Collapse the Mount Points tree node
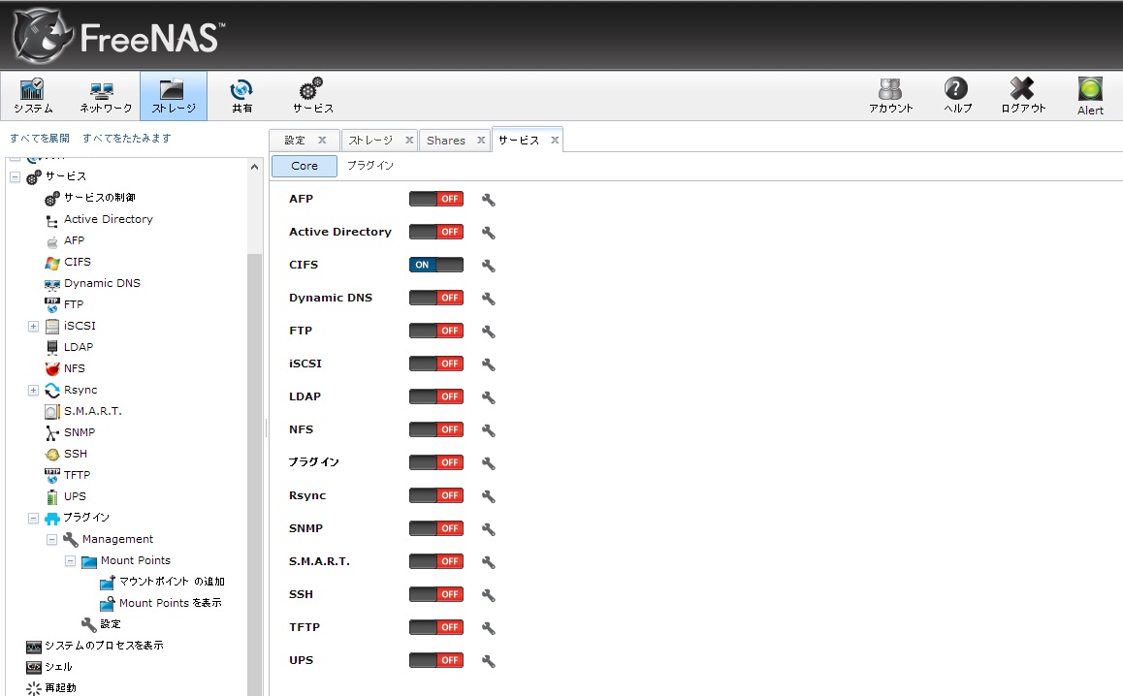Screen dimensions: 1123x696 (70, 560)
